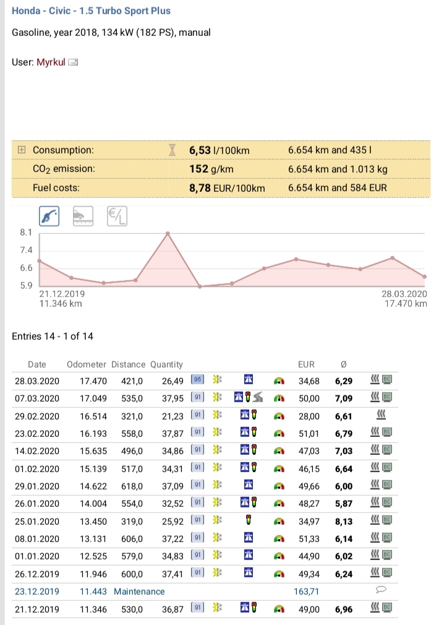Click the BC icon on 21.12.2019 row

point(387,608)
